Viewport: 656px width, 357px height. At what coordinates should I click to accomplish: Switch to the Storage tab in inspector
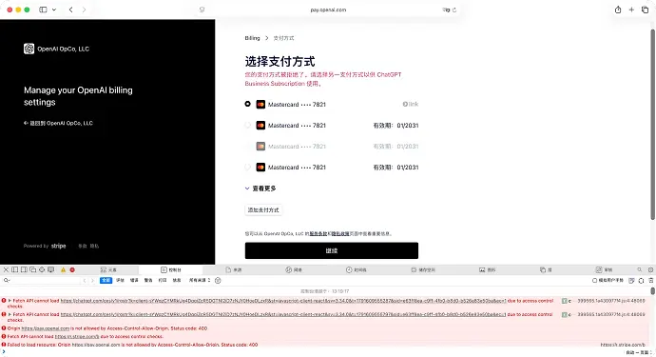pyautogui.click(x=423, y=269)
